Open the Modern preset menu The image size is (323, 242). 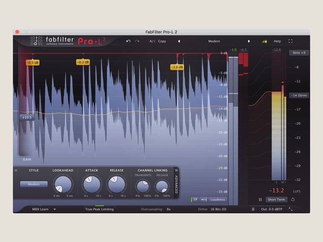click(214, 41)
